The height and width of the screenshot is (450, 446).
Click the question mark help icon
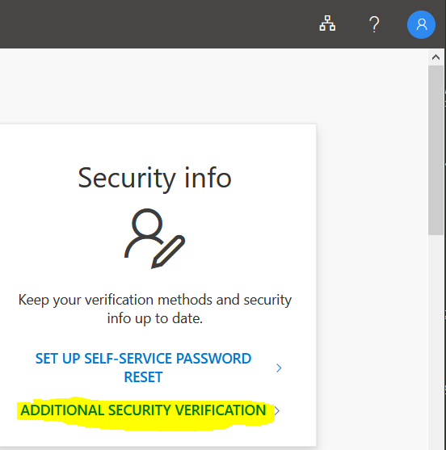pyautogui.click(x=374, y=24)
